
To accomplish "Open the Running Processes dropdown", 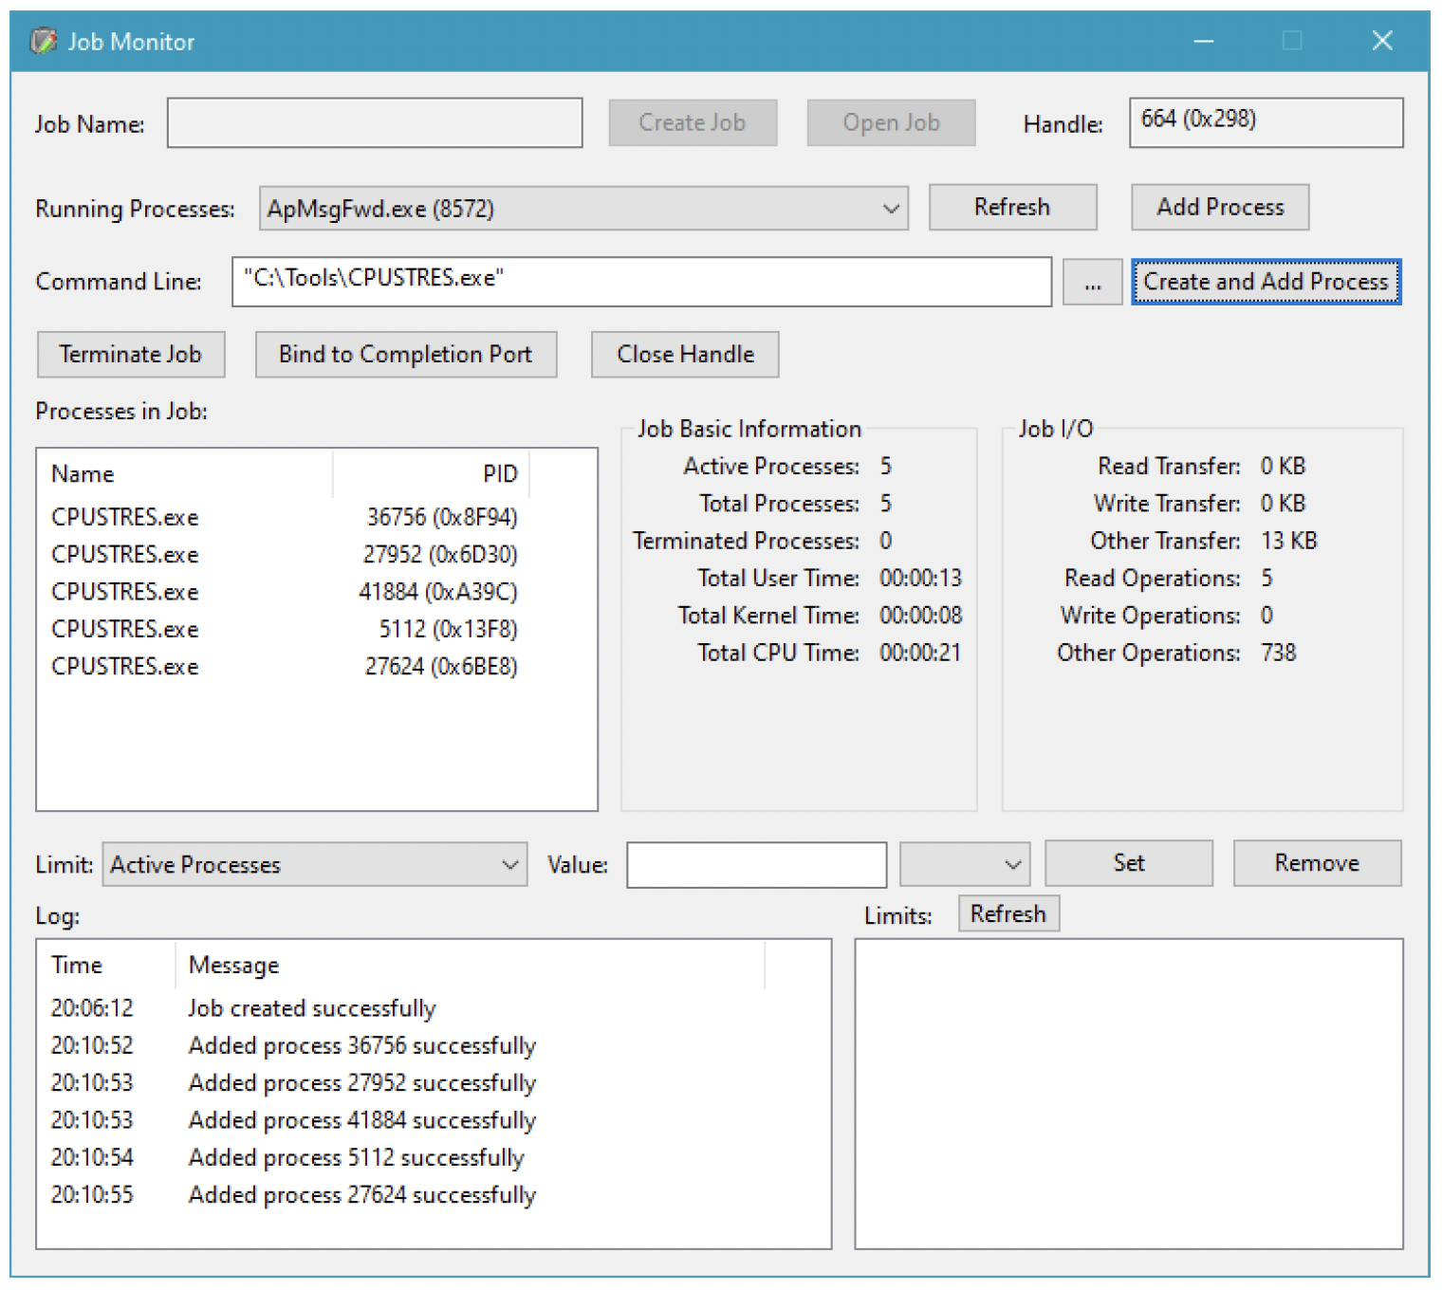I will click(x=583, y=209).
